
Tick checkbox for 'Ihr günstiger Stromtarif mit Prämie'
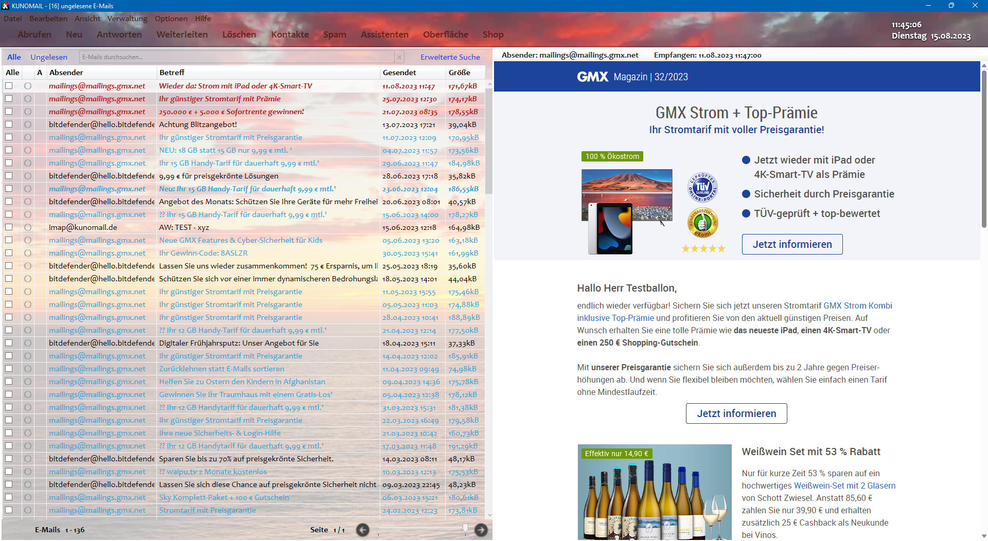pos(9,99)
